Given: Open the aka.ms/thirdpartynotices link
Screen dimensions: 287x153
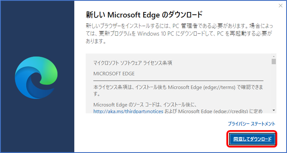Looking at the screenshot, I should coord(128,111).
